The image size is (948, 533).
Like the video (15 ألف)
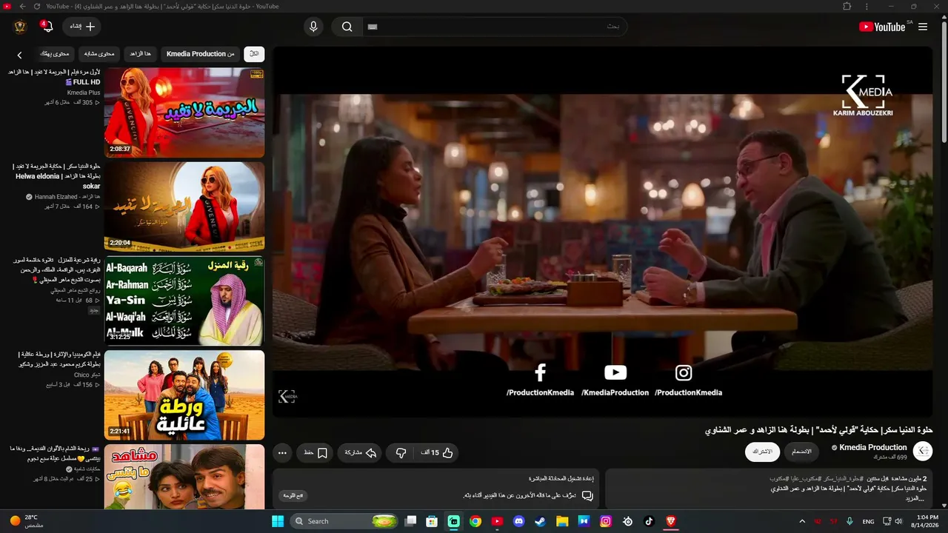click(437, 452)
